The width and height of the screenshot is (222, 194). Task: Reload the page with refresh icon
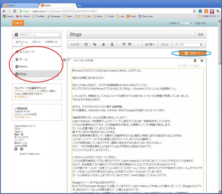coord(15,11)
